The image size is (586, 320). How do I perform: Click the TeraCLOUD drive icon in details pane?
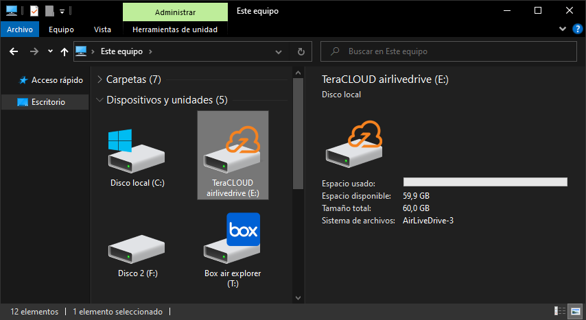[354, 144]
